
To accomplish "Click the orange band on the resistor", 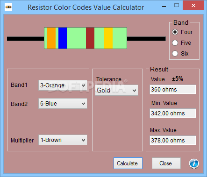I will [x=51, y=38].
